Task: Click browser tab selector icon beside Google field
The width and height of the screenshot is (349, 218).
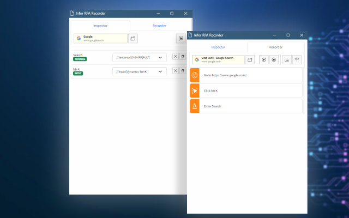Action: point(133,39)
